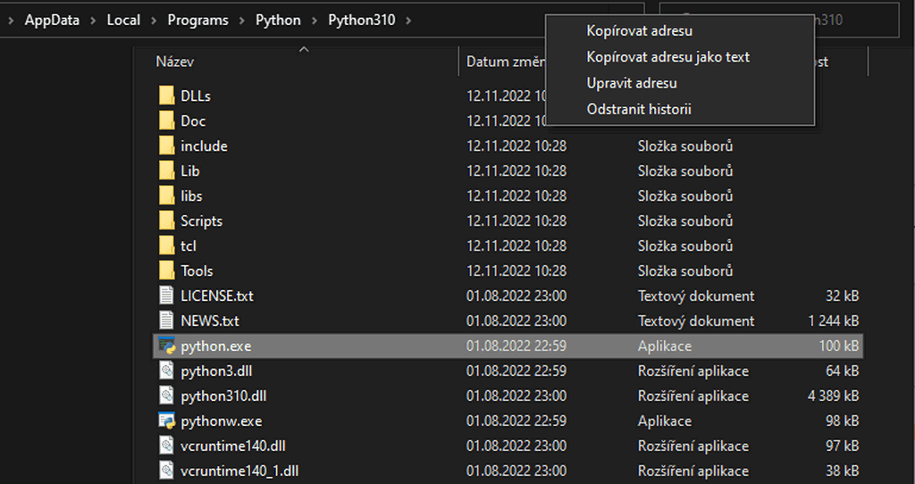Viewport: 915px width, 484px height.
Task: Click the 1 244 kB size cell
Action: (x=834, y=321)
